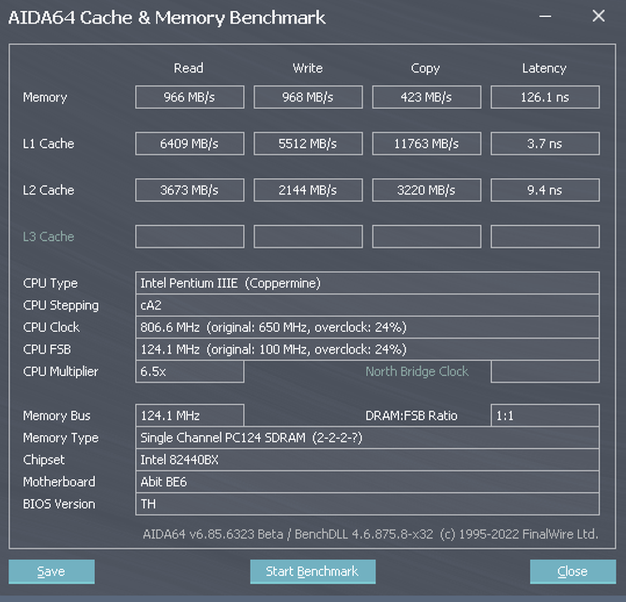The width and height of the screenshot is (626, 602).
Task: Click the empty L3 Cache Copy field
Action: (x=427, y=236)
